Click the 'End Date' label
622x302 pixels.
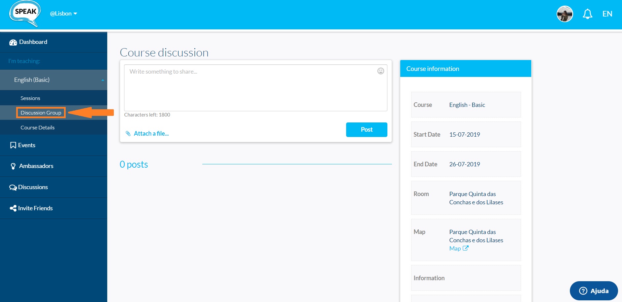point(425,164)
